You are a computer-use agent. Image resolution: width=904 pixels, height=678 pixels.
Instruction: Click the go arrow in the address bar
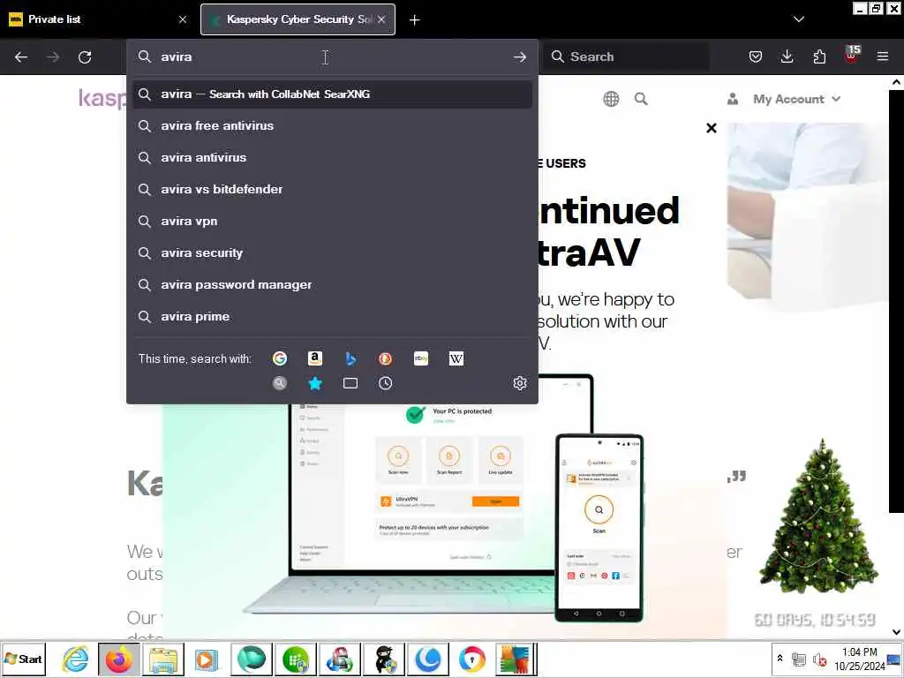(x=519, y=57)
